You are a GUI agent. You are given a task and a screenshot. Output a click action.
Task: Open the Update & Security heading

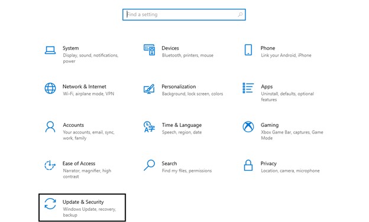[83, 202]
